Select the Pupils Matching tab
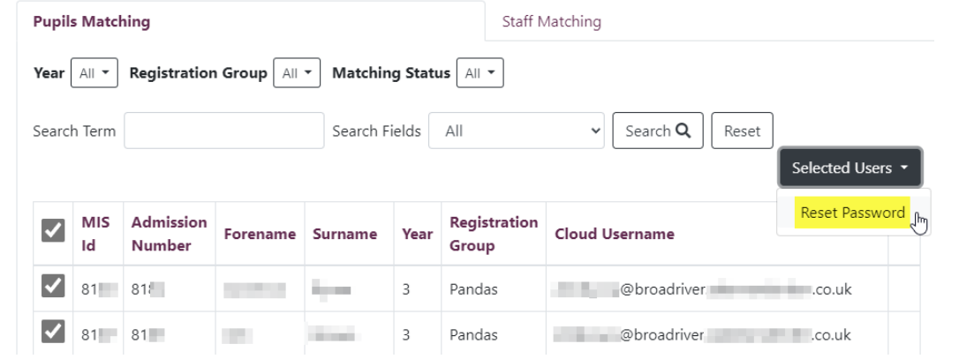Screen dimensions: 959x359 pos(91,22)
